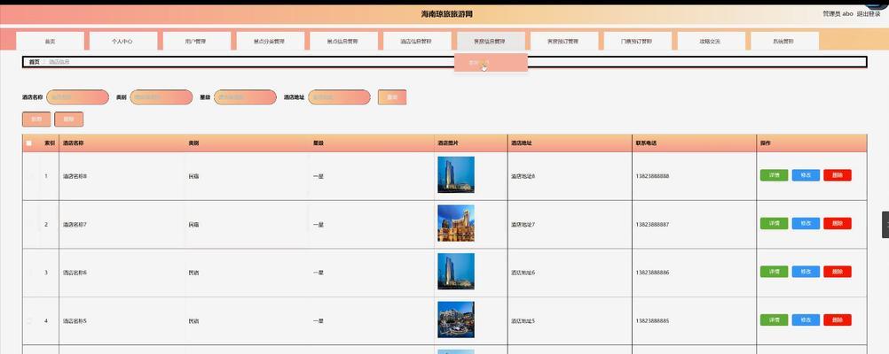Image resolution: width=889 pixels, height=354 pixels.
Task: Click the red 删除 for 酒店名称6
Action: tap(838, 272)
